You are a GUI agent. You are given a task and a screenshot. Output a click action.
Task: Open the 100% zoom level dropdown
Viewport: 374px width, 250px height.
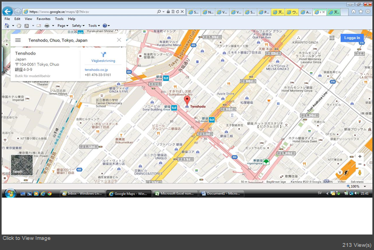coord(365,186)
